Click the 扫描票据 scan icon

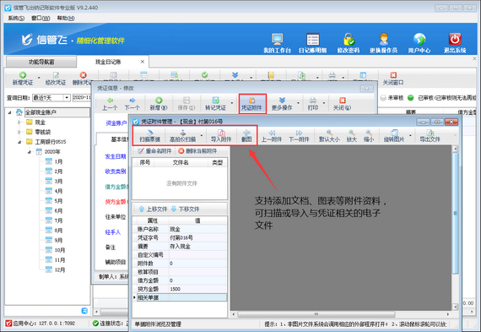point(149,133)
